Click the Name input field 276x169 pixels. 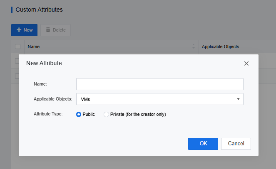click(160, 84)
